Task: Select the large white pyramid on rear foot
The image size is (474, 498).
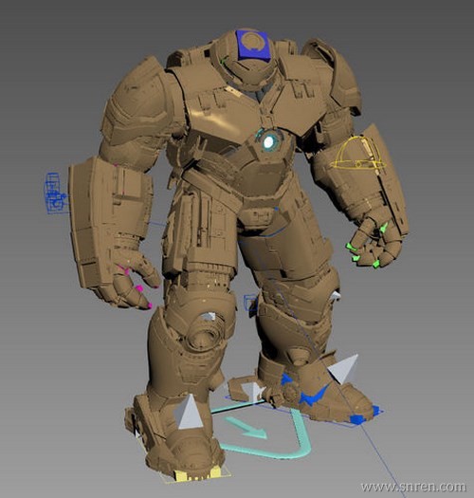Action: 343,368
